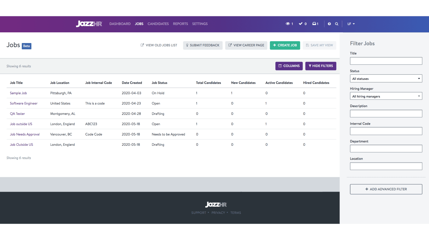Click the JazzHR logo in header

pos(89,24)
